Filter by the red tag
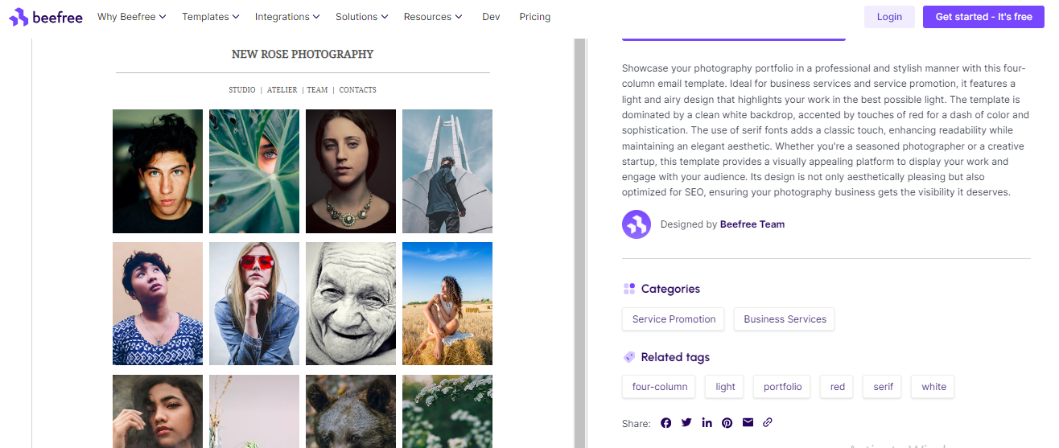This screenshot has height=448, width=1059. point(838,387)
